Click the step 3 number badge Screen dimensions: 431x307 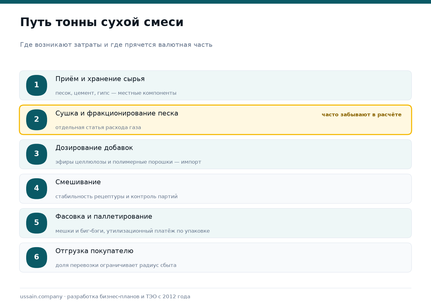37,154
